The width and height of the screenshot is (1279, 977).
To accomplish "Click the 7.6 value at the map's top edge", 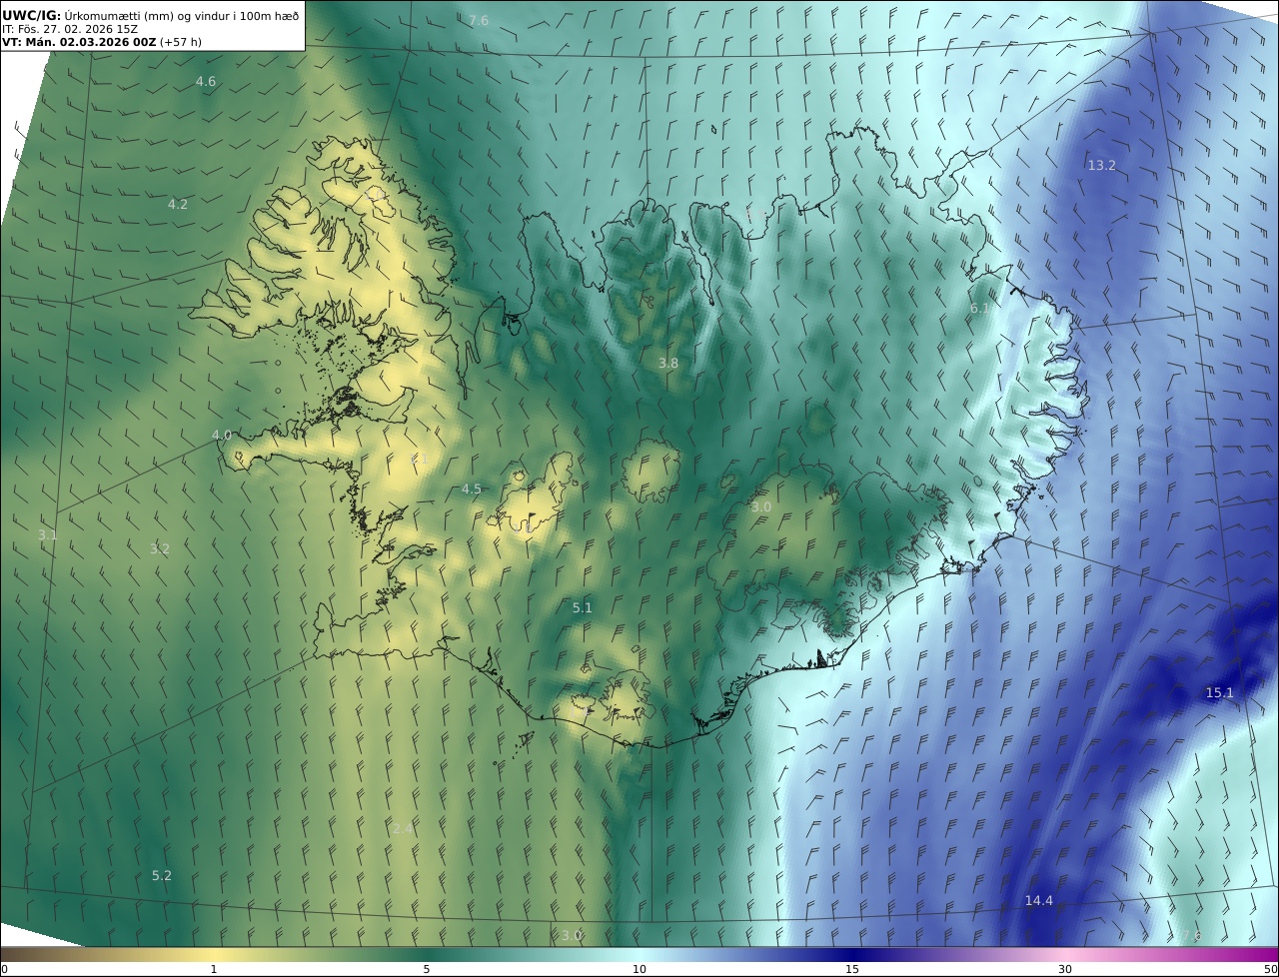I will point(479,20).
